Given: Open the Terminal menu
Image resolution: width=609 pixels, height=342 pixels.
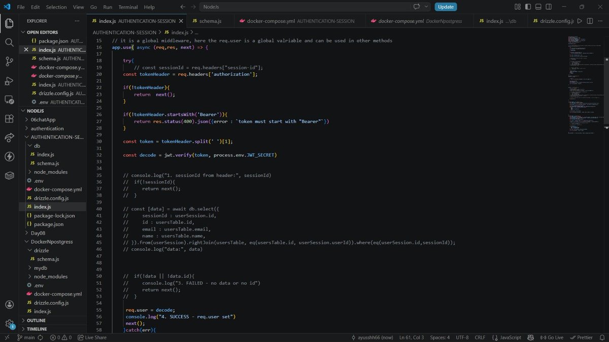Looking at the screenshot, I should [128, 7].
